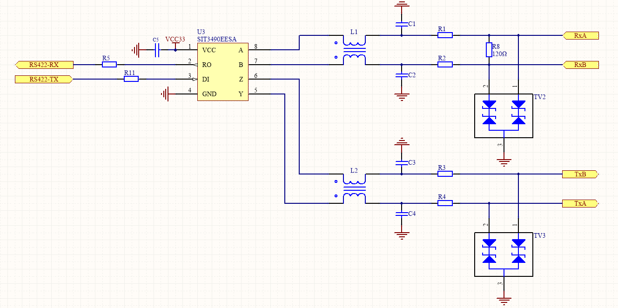Select capacitor C5 near VCC33
The width and height of the screenshot is (618, 308).
156,50
